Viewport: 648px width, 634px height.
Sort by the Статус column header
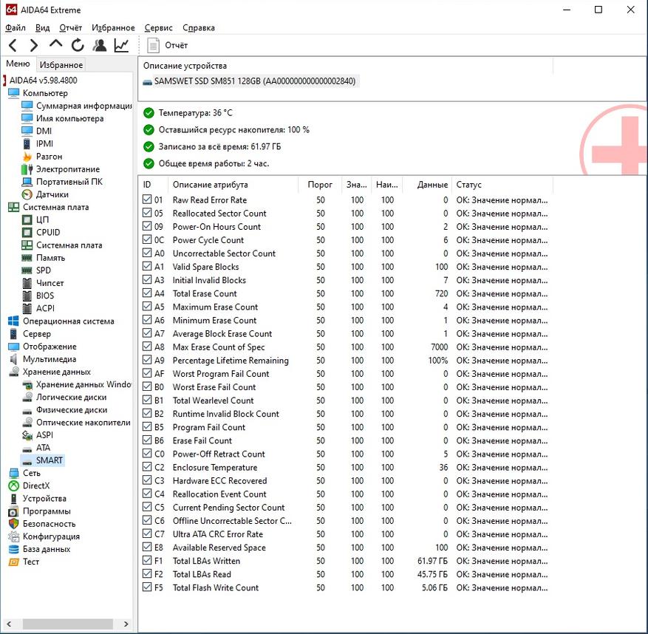(x=502, y=184)
